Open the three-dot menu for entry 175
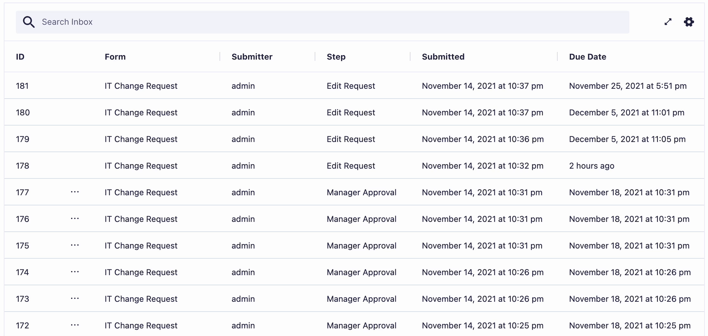This screenshot has height=336, width=708. pos(75,245)
